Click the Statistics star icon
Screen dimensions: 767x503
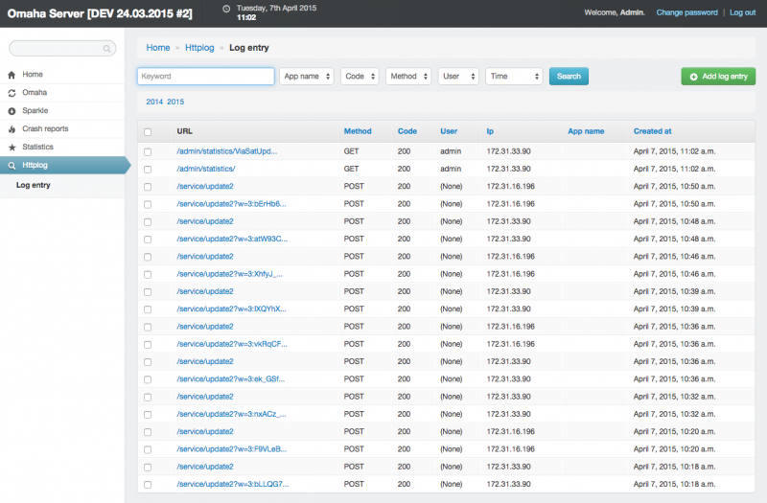click(12, 148)
